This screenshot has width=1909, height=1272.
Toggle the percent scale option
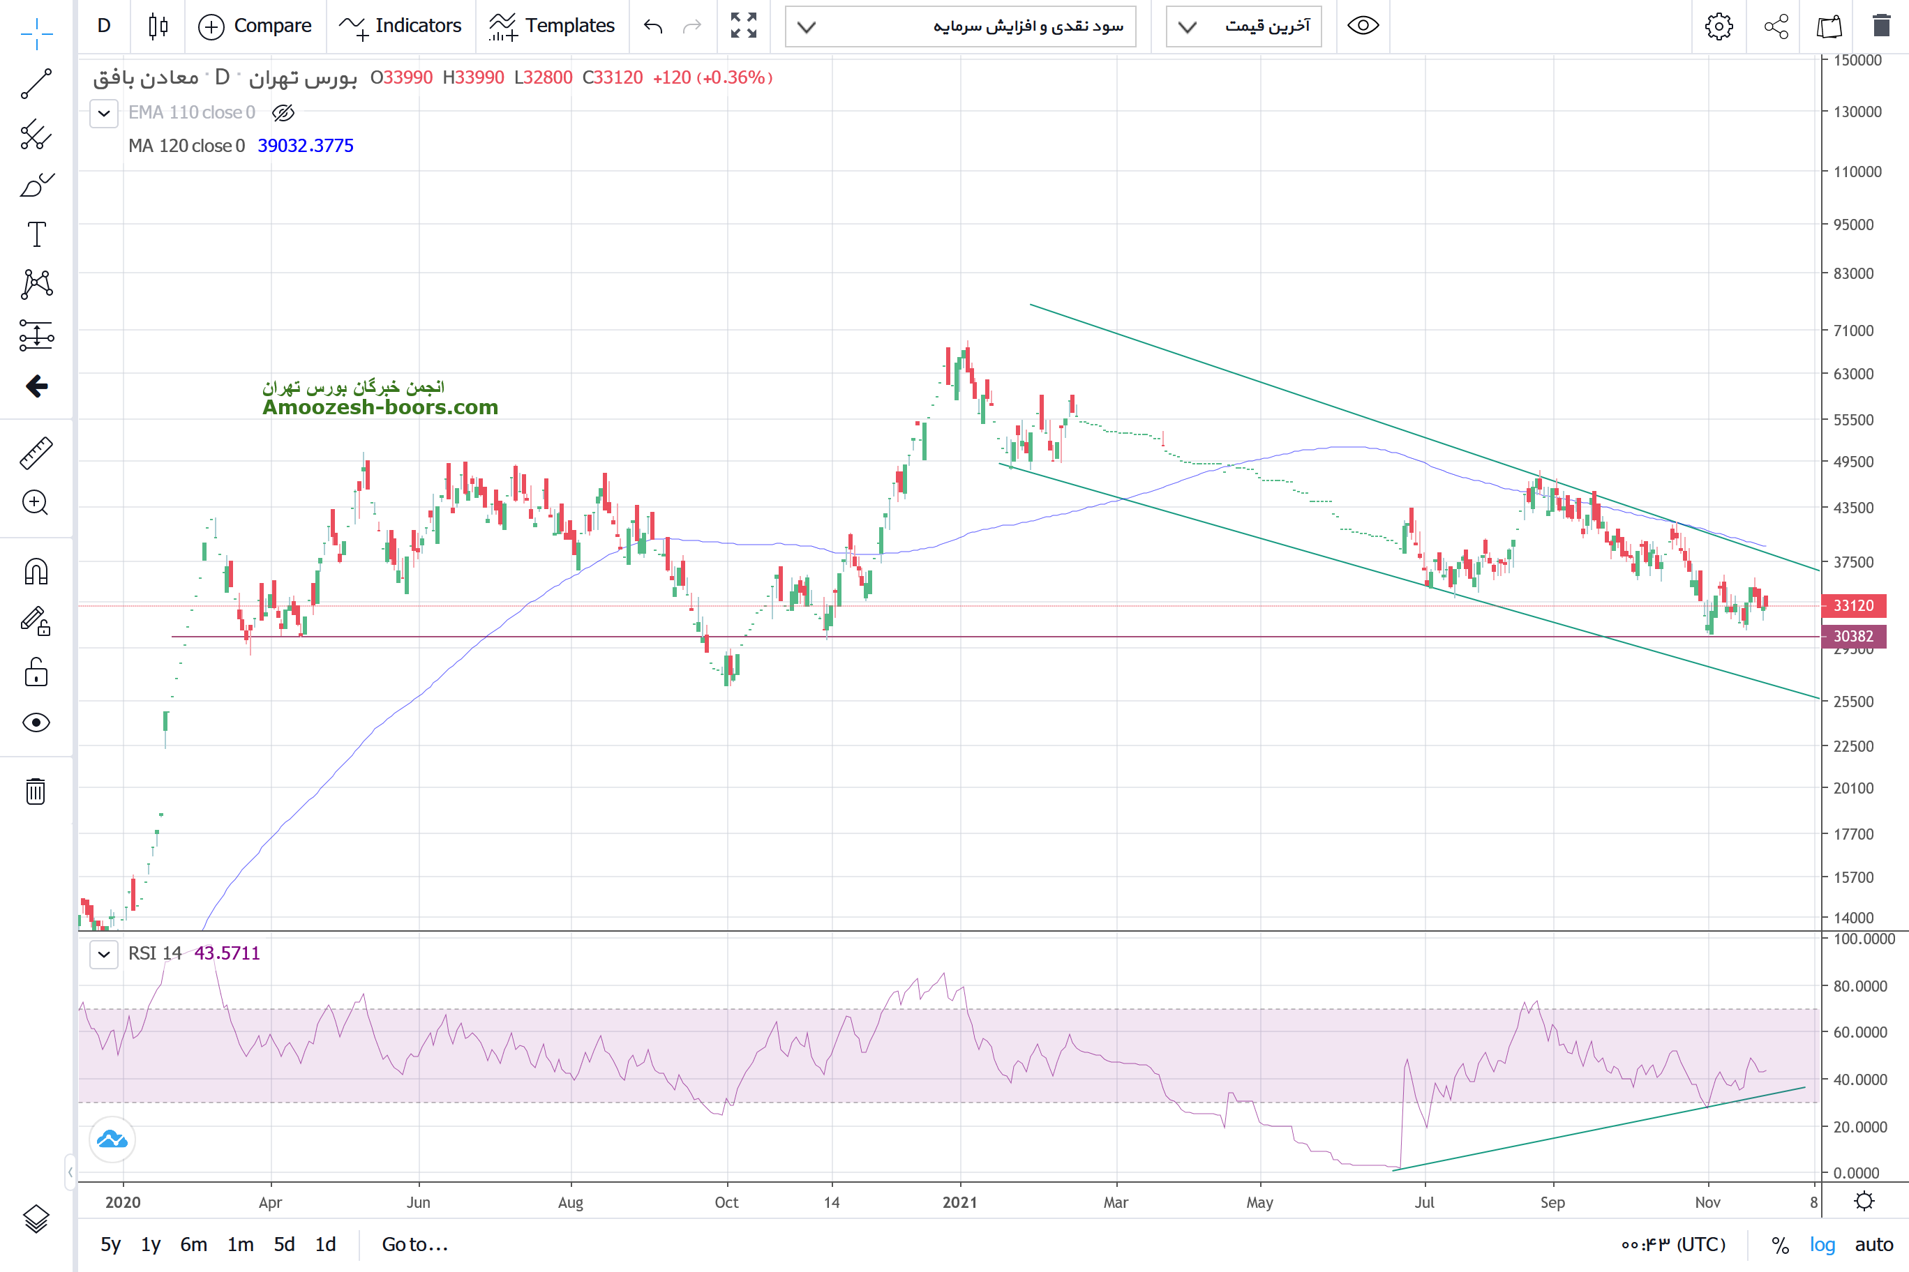[x=1780, y=1244]
